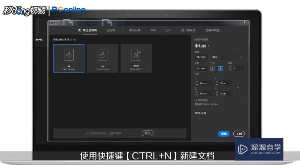The height and width of the screenshot is (165, 300).
Task: Open the units dropdown showing 毫米
Action: pos(227,57)
